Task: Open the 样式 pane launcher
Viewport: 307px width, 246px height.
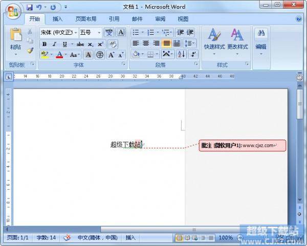Action: 247,63
